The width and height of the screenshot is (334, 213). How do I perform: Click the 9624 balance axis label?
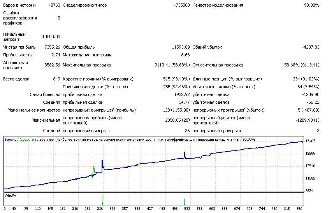309,191
